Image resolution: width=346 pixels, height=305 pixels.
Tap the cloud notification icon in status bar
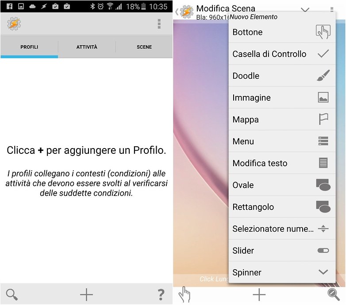point(32,6)
